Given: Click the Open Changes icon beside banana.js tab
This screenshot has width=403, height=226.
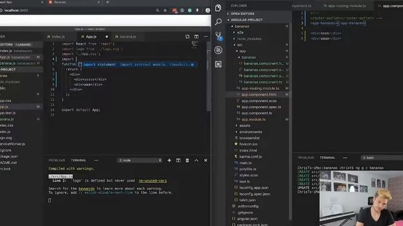Looking at the screenshot, I should click(188, 36).
